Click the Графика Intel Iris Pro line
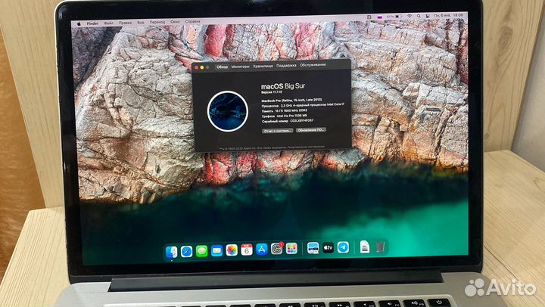545x307 pixels. [x=285, y=116]
